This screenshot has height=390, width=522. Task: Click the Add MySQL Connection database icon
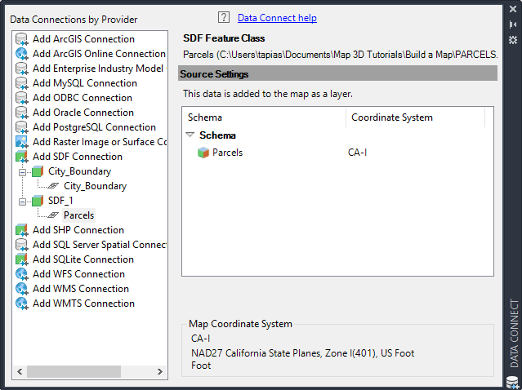tap(22, 83)
